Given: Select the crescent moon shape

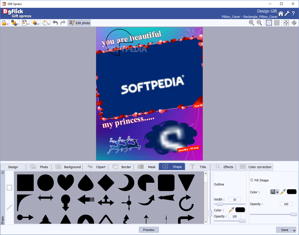Looking at the screenshot, I should pyautogui.click(x=126, y=182).
